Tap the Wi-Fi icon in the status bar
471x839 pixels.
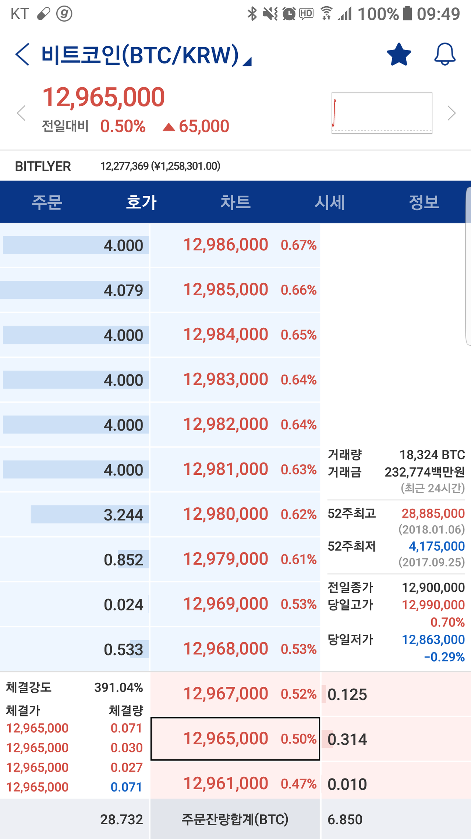[327, 13]
